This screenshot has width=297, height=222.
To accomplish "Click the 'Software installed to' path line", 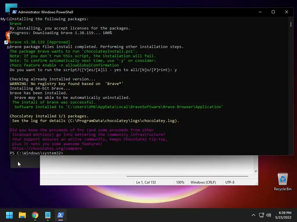I will (x=119, y=107).
